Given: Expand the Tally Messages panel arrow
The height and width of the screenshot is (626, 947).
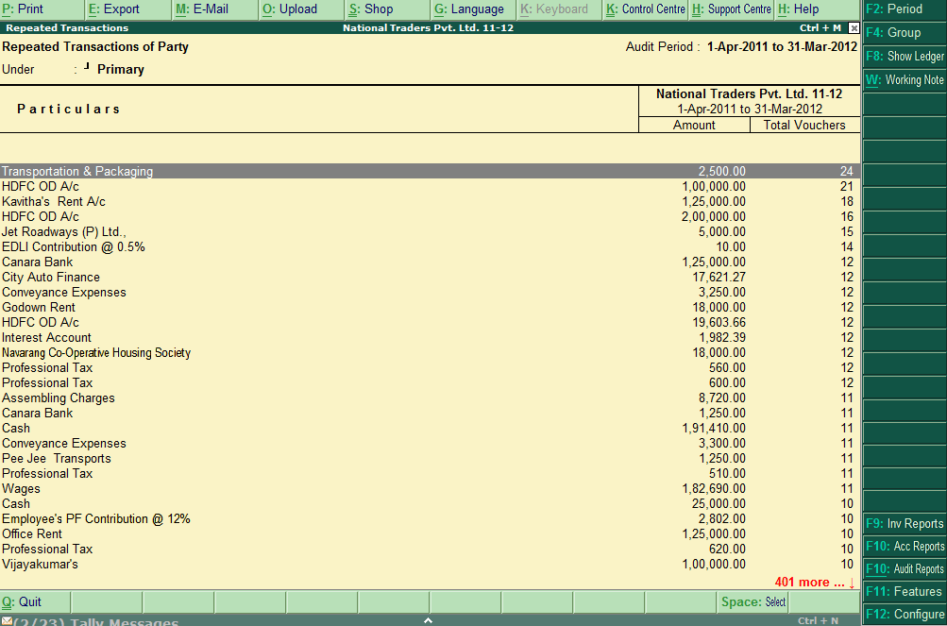Looking at the screenshot, I should [x=428, y=620].
